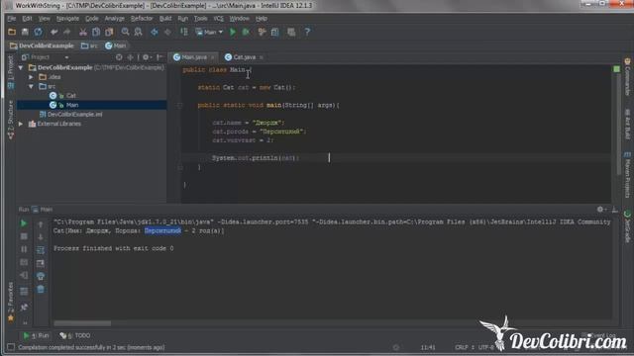634x356 pixels.
Task: Toggle soft wraps in the console
Action: tap(41, 250)
